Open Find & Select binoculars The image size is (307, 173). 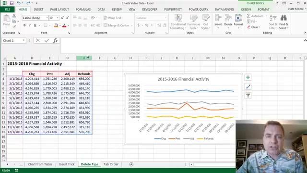283,22
